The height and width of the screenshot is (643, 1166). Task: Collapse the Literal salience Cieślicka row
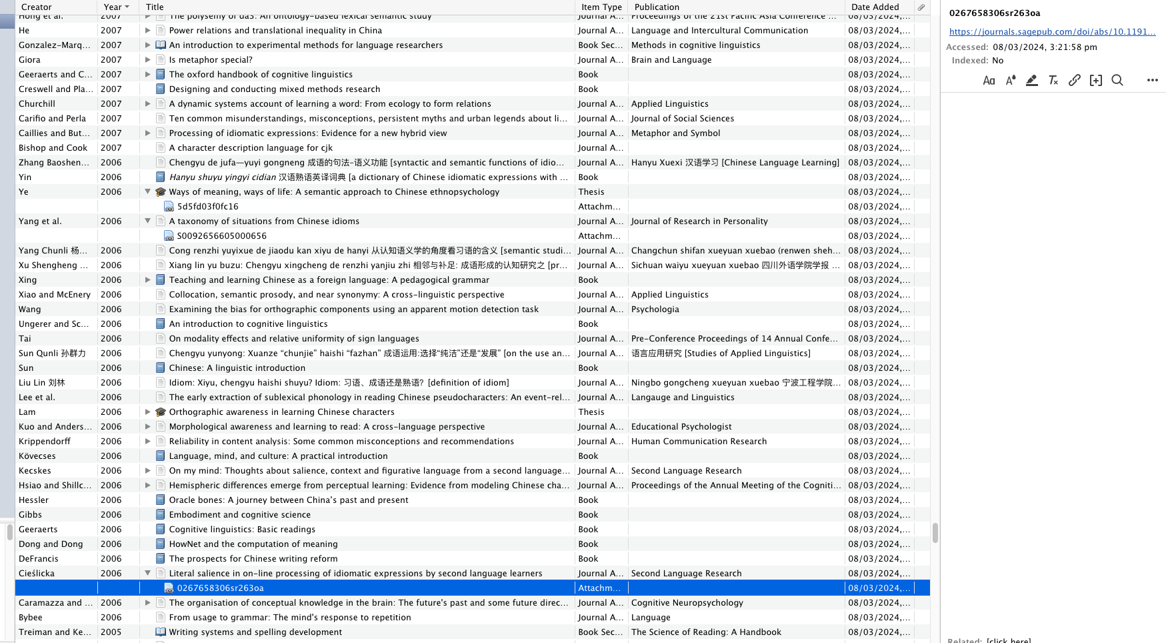click(x=148, y=574)
